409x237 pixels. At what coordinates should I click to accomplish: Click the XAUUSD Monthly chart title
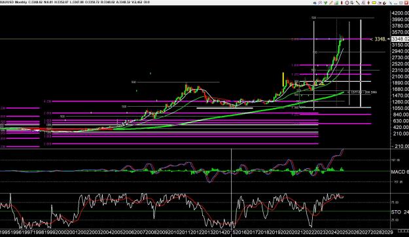pos(14,2)
